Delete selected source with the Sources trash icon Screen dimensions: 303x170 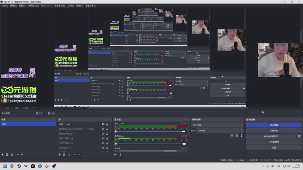tap(64, 155)
